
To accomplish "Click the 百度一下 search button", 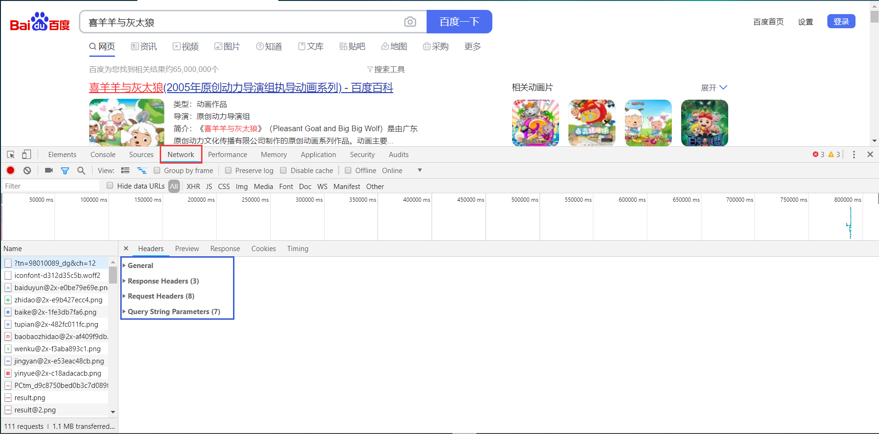I will pyautogui.click(x=459, y=22).
